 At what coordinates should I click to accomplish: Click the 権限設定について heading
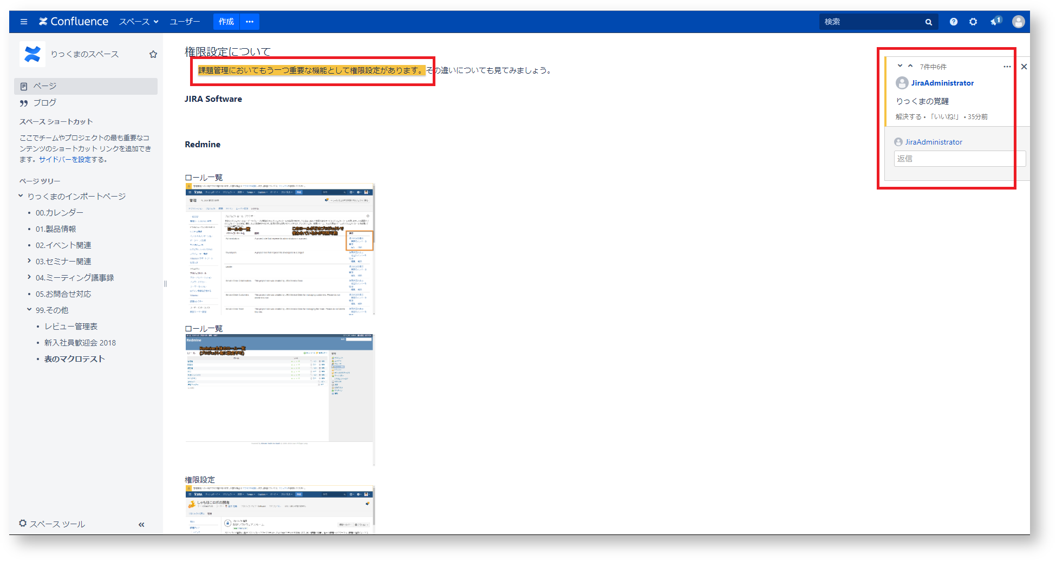227,51
